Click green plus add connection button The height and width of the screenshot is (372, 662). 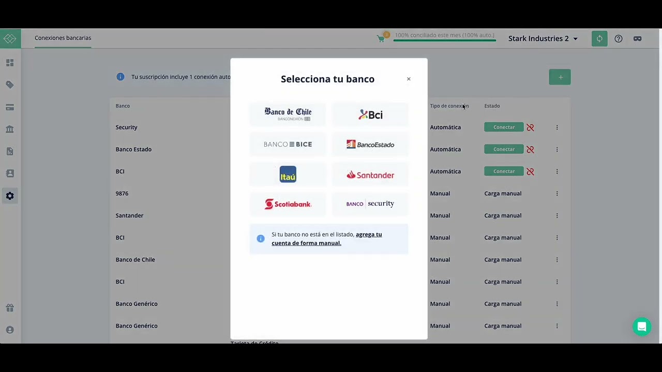(x=560, y=77)
